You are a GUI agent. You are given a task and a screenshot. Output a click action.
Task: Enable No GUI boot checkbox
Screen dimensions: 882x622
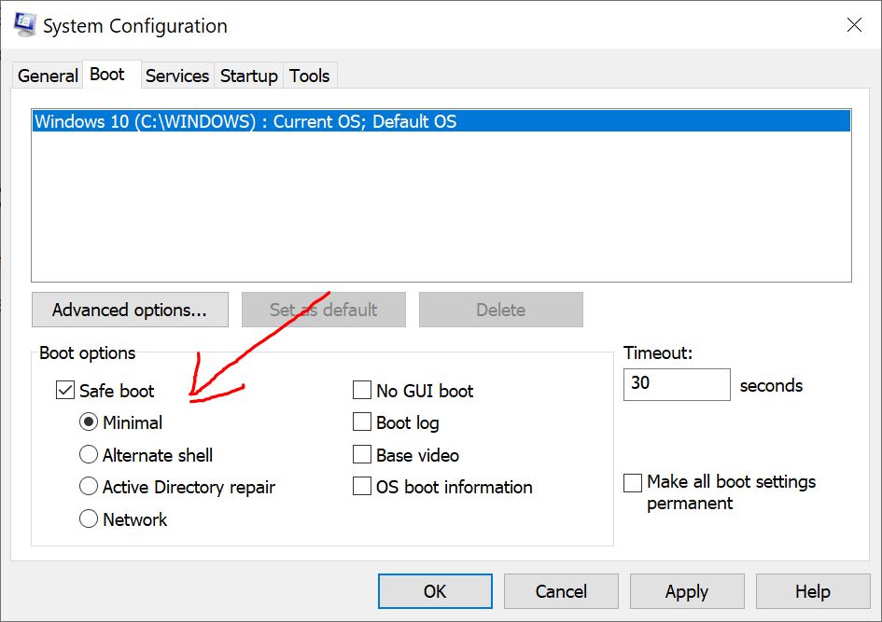point(362,390)
